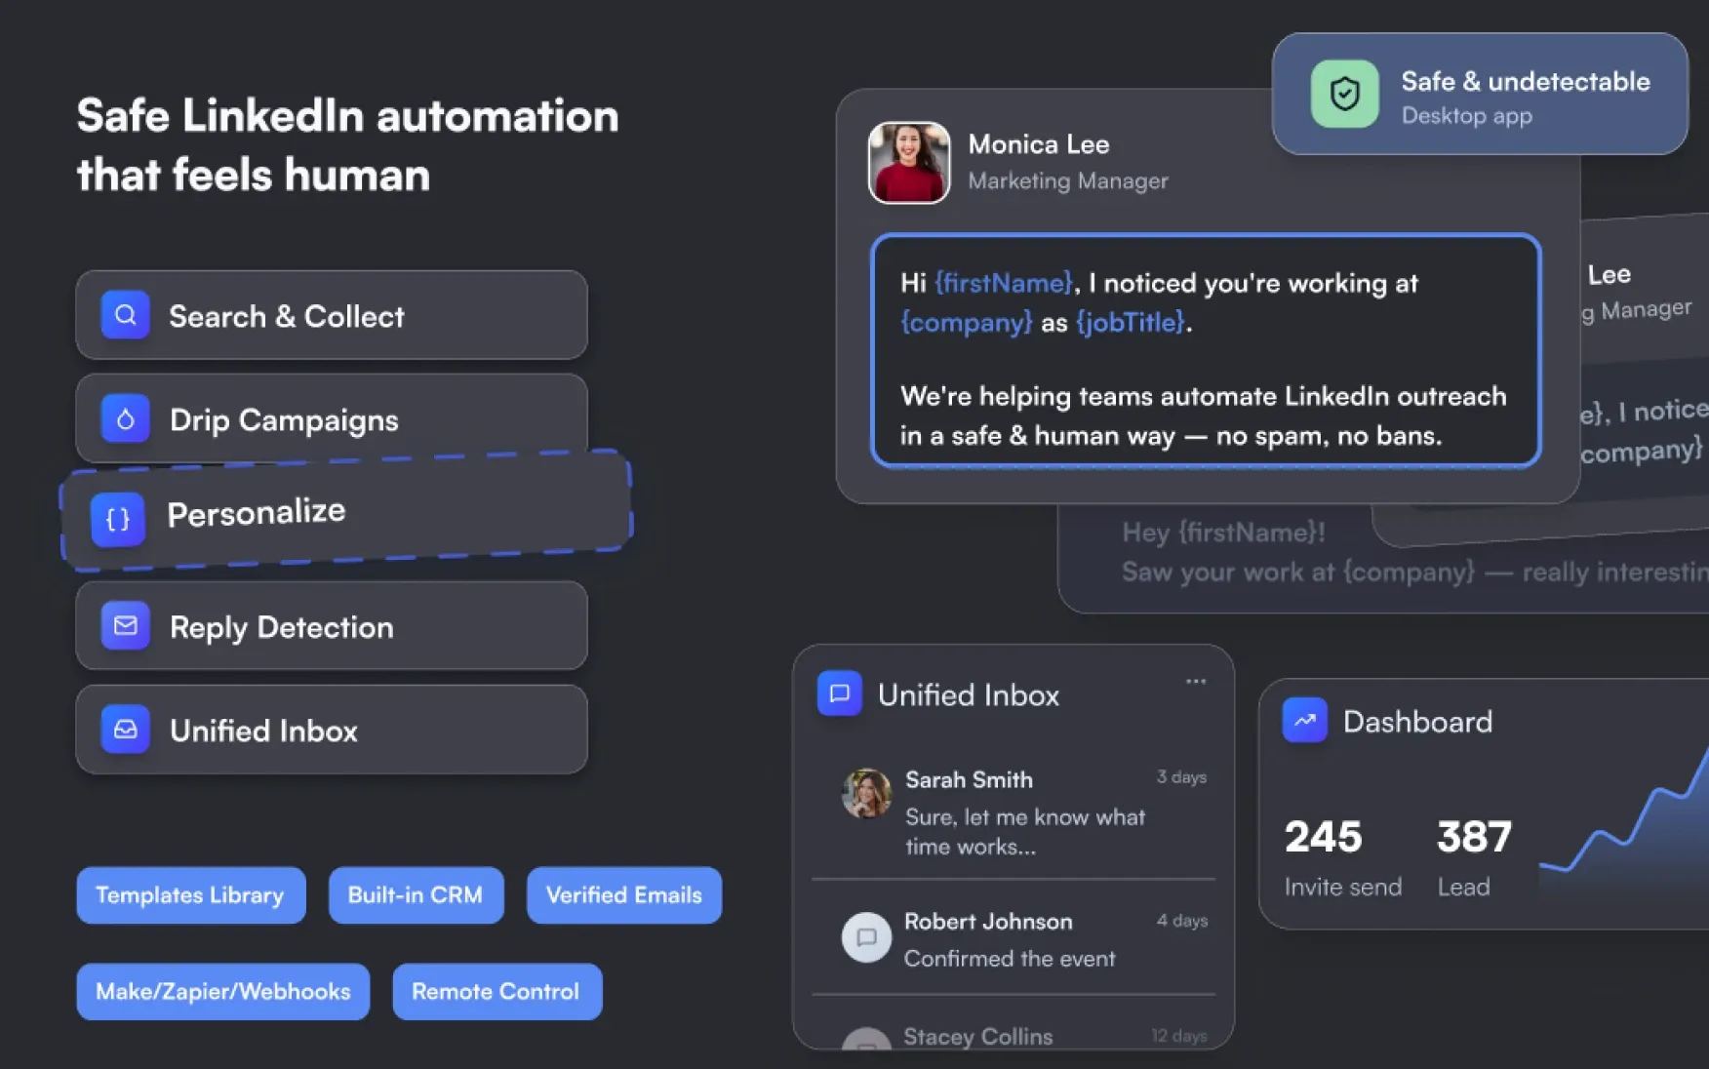Viewport: 1709px width, 1069px height.
Task: Click the Dashboard trend chart icon
Action: [1304, 721]
